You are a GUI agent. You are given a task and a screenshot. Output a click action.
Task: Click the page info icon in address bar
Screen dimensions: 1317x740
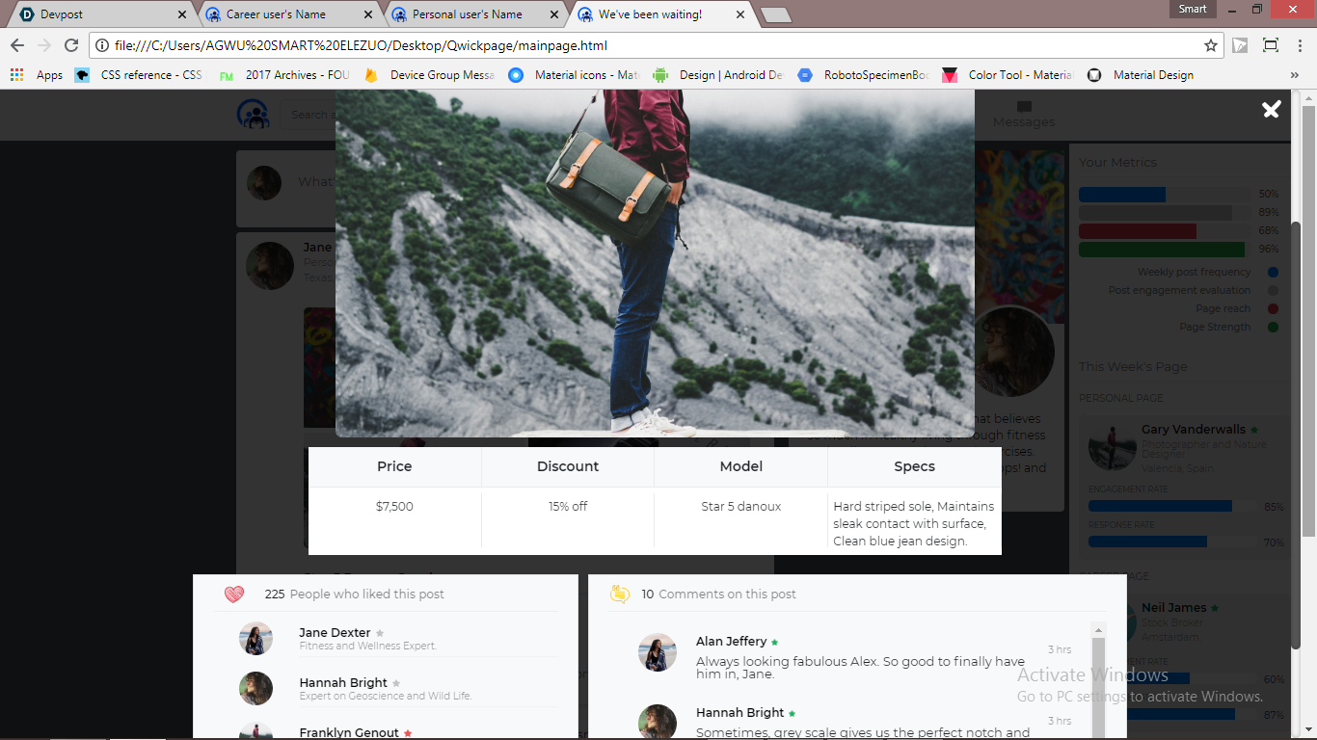pos(101,45)
